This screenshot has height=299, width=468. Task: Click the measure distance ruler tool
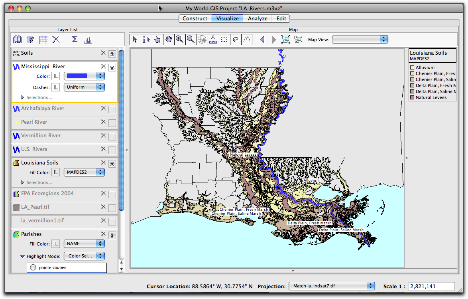click(213, 39)
